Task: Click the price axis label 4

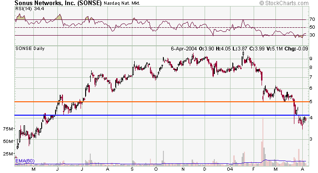Action: tap(311, 117)
